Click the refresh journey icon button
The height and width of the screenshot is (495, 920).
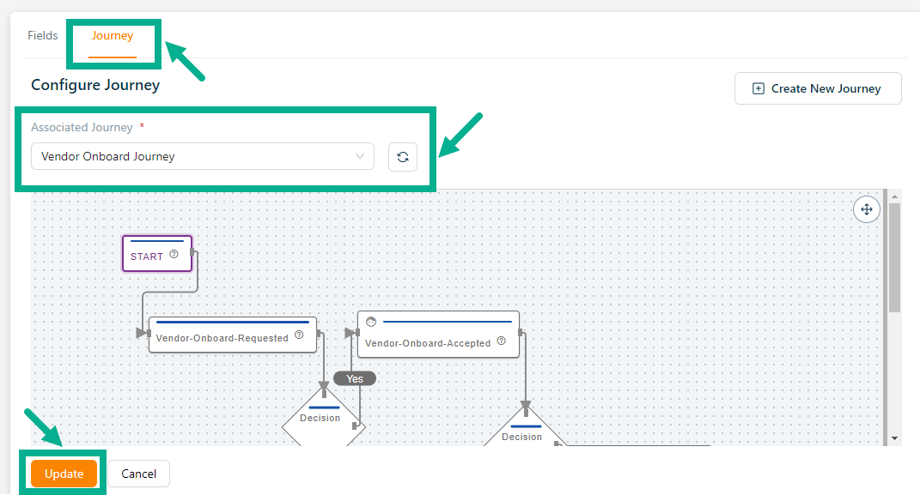click(403, 157)
